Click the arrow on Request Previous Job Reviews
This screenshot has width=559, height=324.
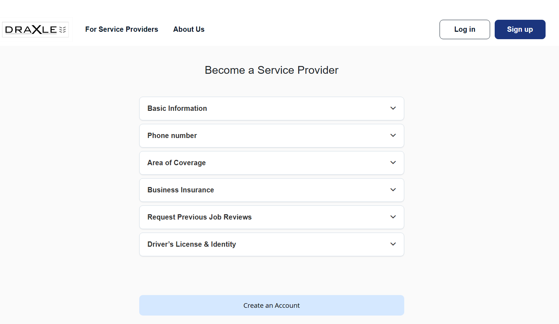tap(393, 217)
